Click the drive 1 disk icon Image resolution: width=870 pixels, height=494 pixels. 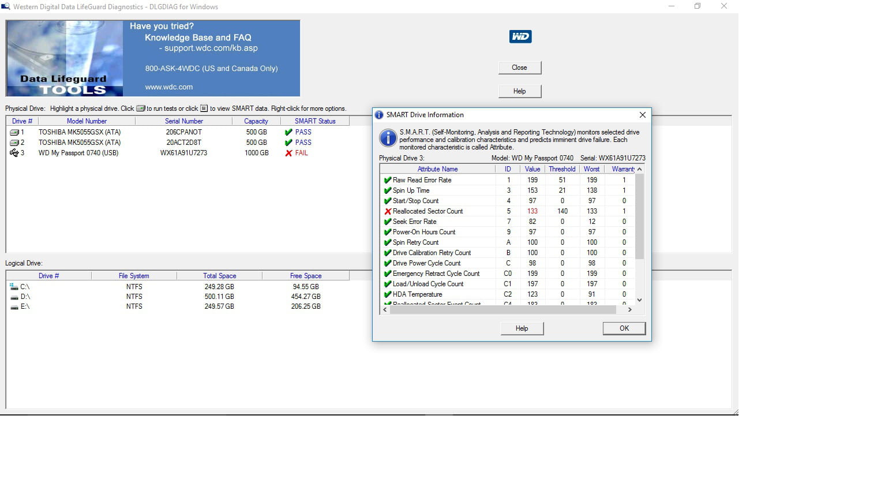tap(14, 132)
